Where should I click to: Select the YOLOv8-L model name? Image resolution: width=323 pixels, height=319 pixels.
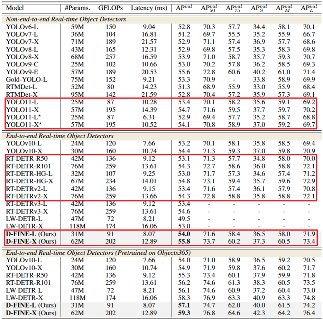click(22, 49)
